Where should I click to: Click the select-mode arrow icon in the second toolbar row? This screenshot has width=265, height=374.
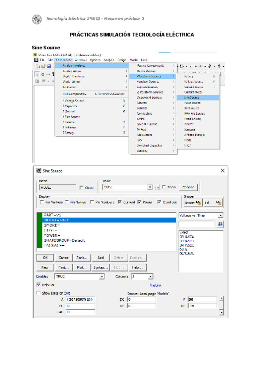click(x=37, y=75)
